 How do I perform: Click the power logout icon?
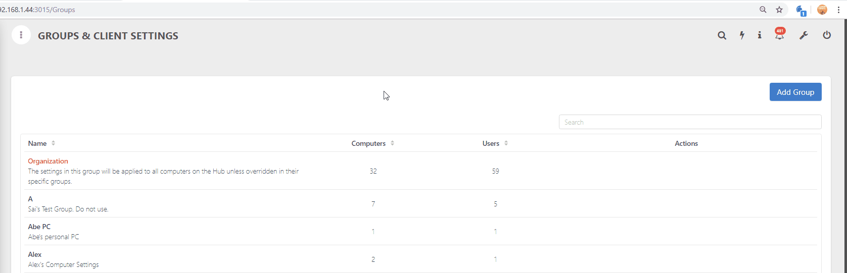[x=827, y=35]
